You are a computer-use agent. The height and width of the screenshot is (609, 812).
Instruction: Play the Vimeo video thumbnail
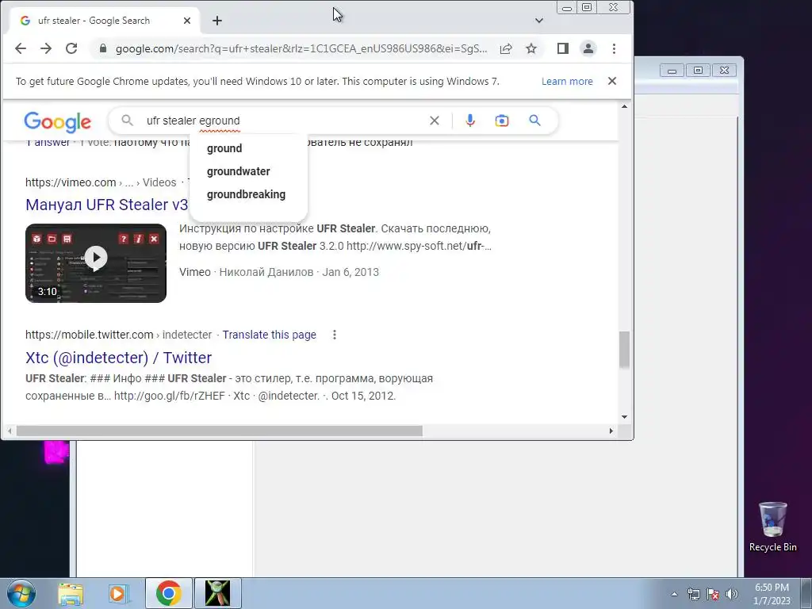96,263
